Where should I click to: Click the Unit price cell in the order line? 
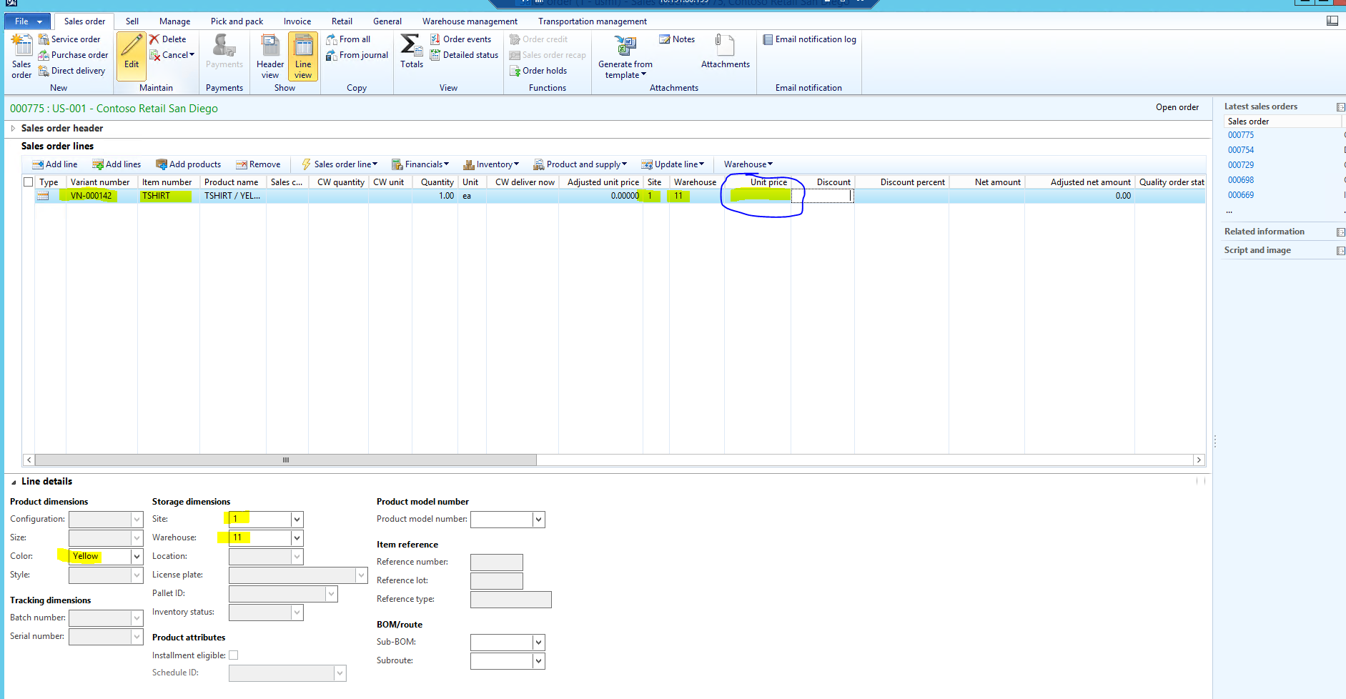(x=758, y=196)
